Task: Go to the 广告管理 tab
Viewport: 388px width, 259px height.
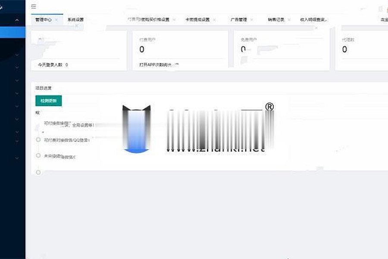Action: [x=239, y=19]
